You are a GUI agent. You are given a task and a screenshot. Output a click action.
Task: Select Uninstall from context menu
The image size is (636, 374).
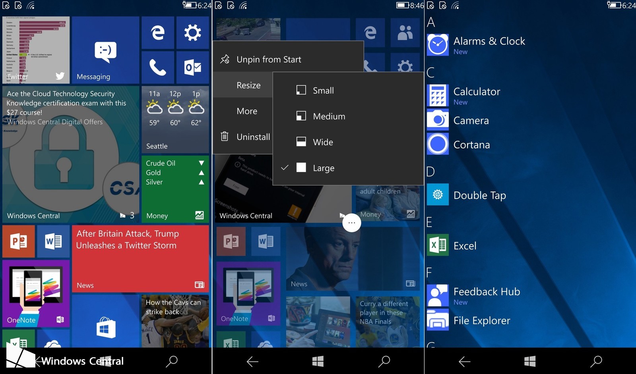253,137
